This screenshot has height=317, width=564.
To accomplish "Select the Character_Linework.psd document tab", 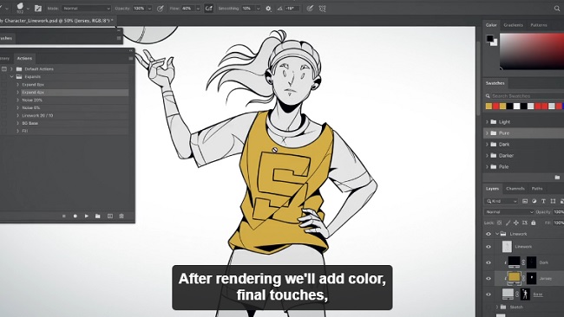I will point(57,21).
